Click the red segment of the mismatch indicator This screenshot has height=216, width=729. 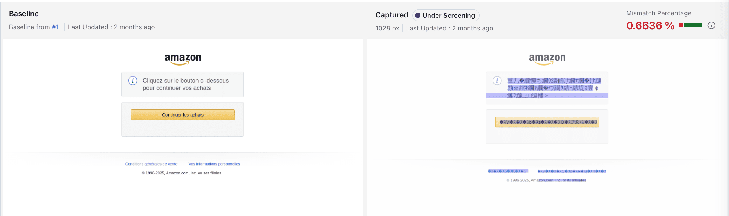coord(681,25)
